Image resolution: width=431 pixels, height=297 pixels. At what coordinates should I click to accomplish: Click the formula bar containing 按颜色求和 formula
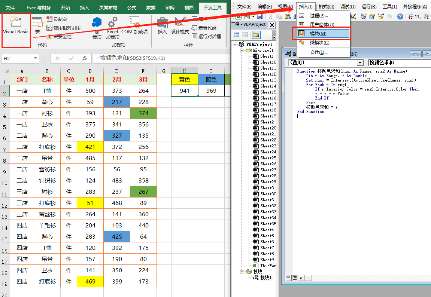[162, 58]
